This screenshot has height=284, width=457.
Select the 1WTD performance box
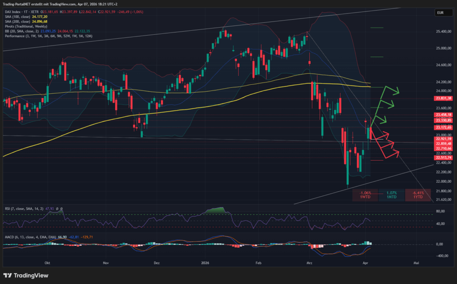[x=365, y=195]
